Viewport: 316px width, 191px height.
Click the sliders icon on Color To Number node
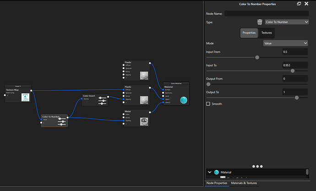(62, 122)
